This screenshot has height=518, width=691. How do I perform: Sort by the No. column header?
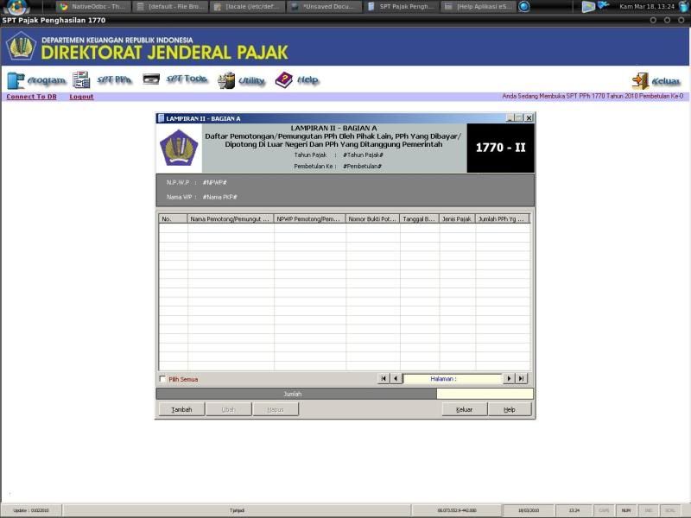tap(174, 219)
